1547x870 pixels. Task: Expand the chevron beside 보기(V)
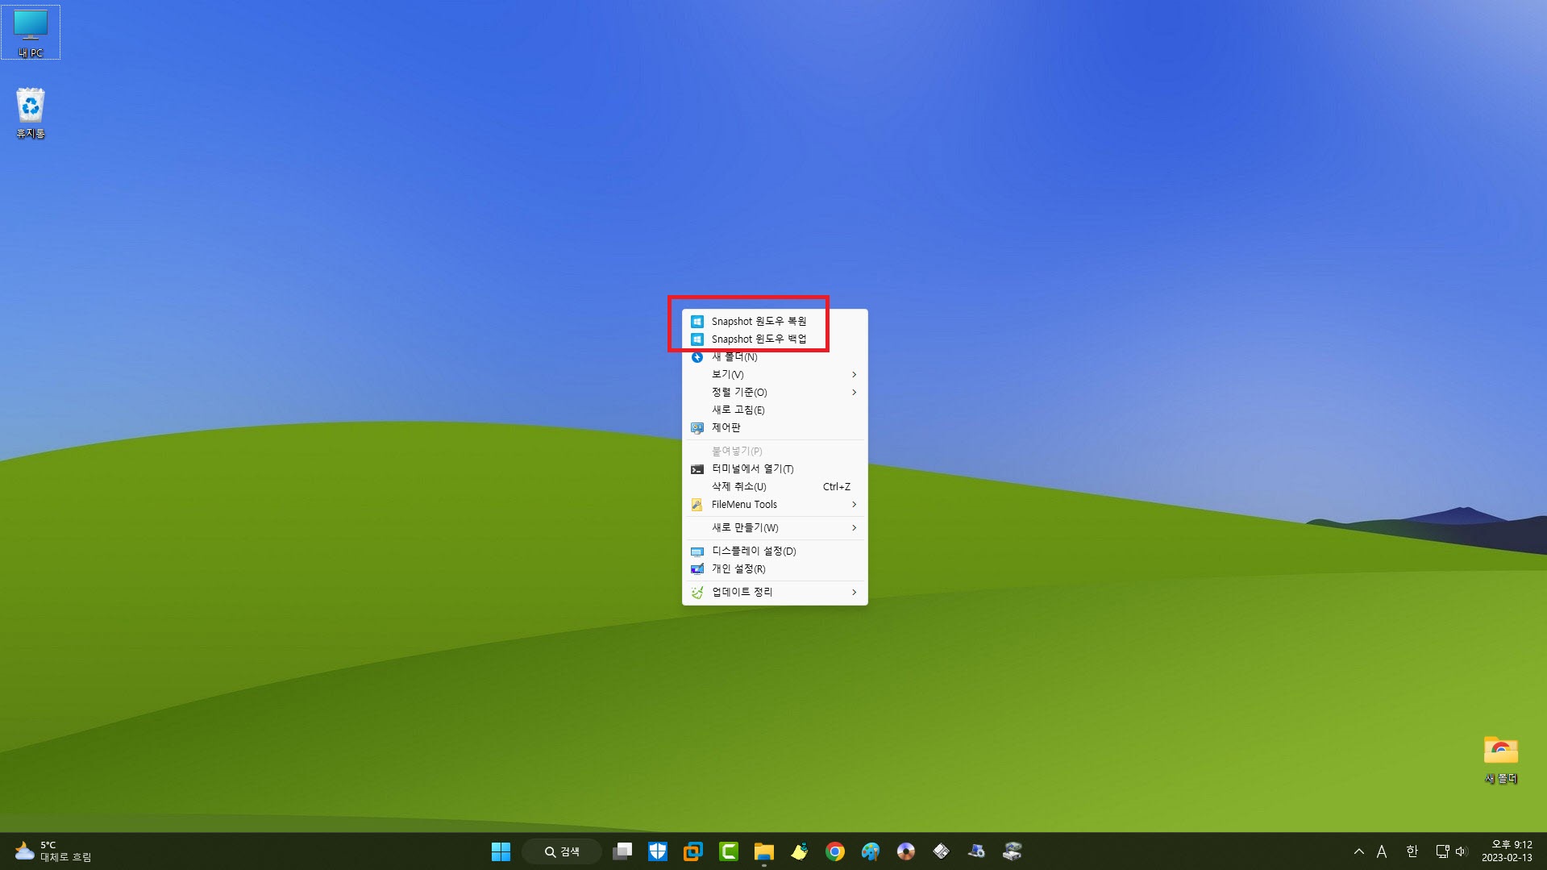tap(854, 374)
